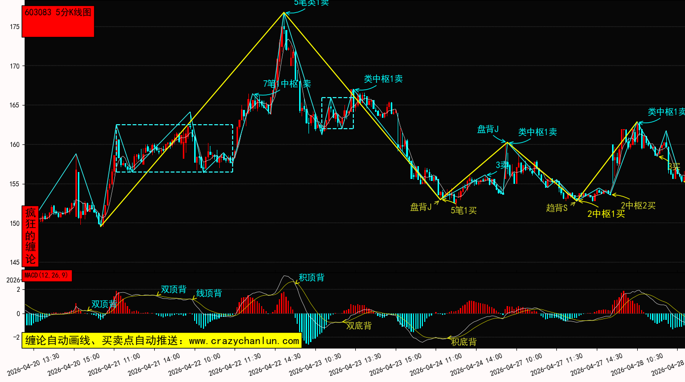Select the "积底背" MACD divergence label
This screenshot has width=685, height=382.
(464, 342)
